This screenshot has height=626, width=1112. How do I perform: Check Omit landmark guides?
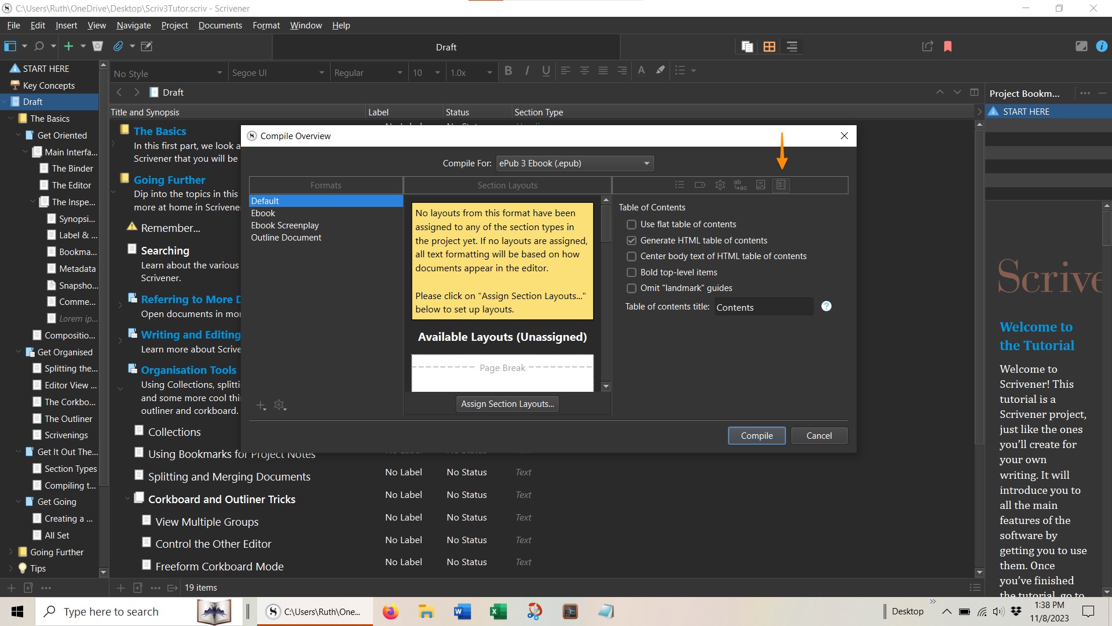point(631,288)
